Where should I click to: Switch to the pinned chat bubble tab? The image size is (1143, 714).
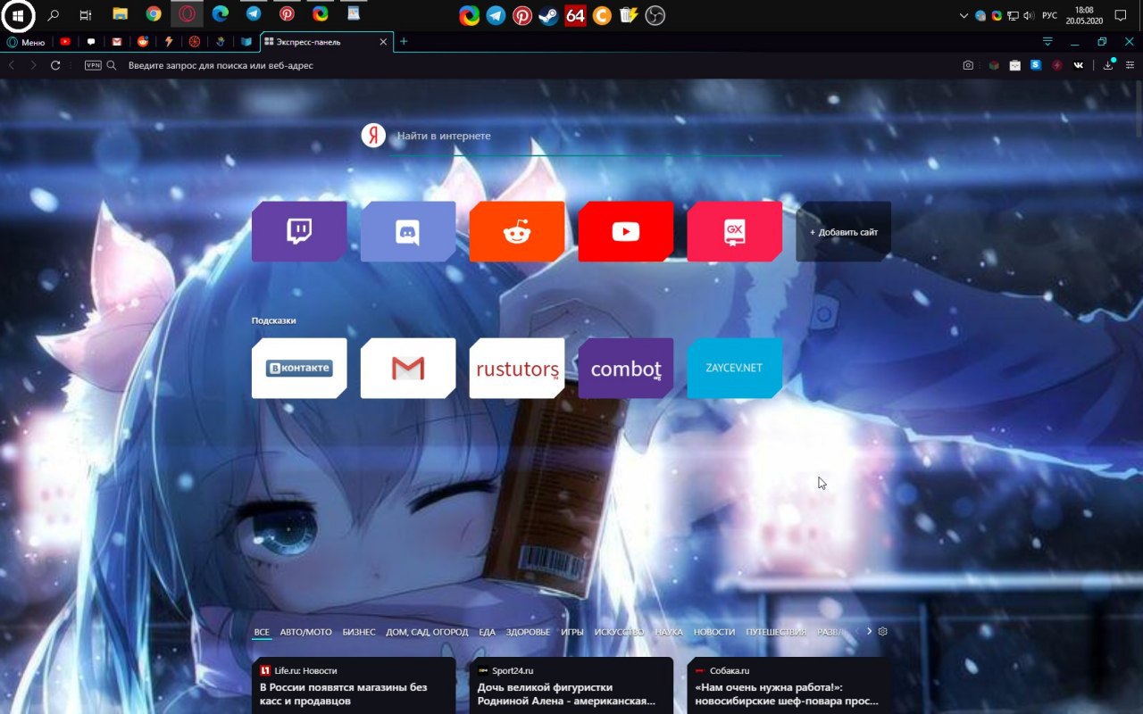pos(91,42)
